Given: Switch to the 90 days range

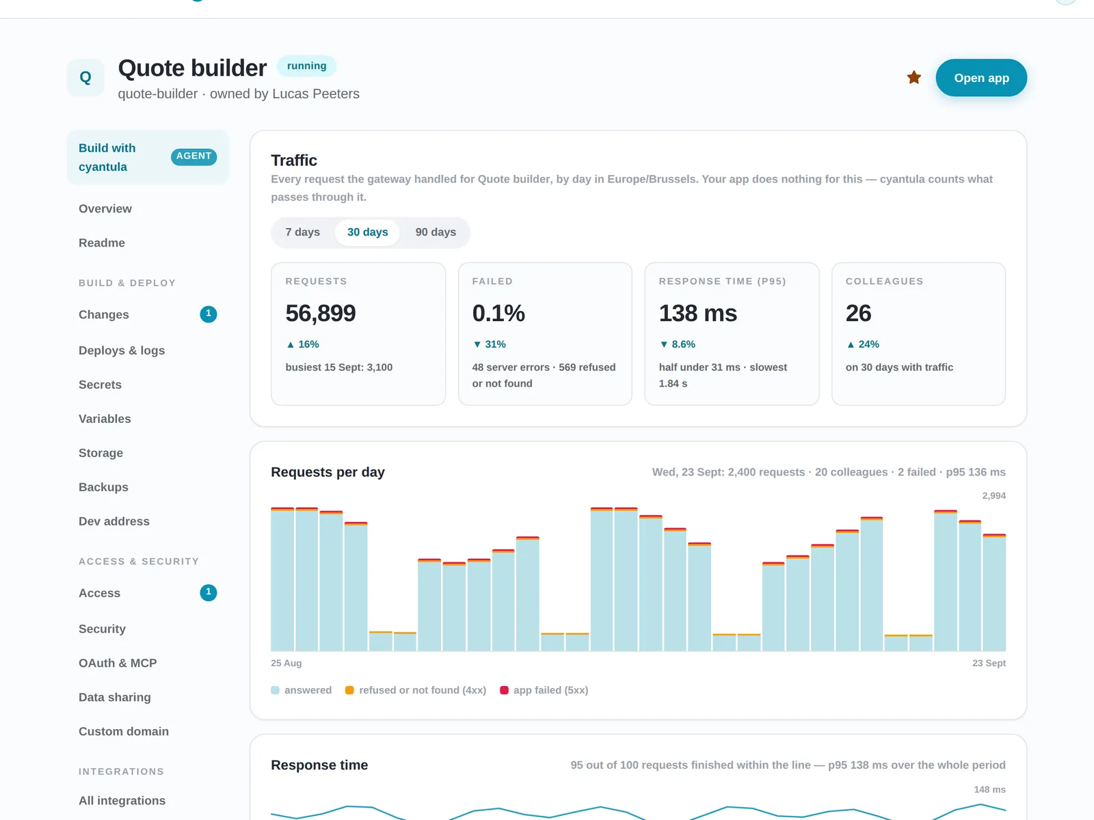Looking at the screenshot, I should click(436, 232).
